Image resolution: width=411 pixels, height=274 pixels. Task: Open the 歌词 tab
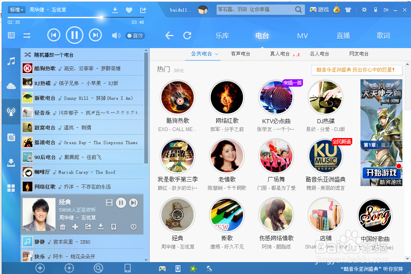click(x=383, y=36)
